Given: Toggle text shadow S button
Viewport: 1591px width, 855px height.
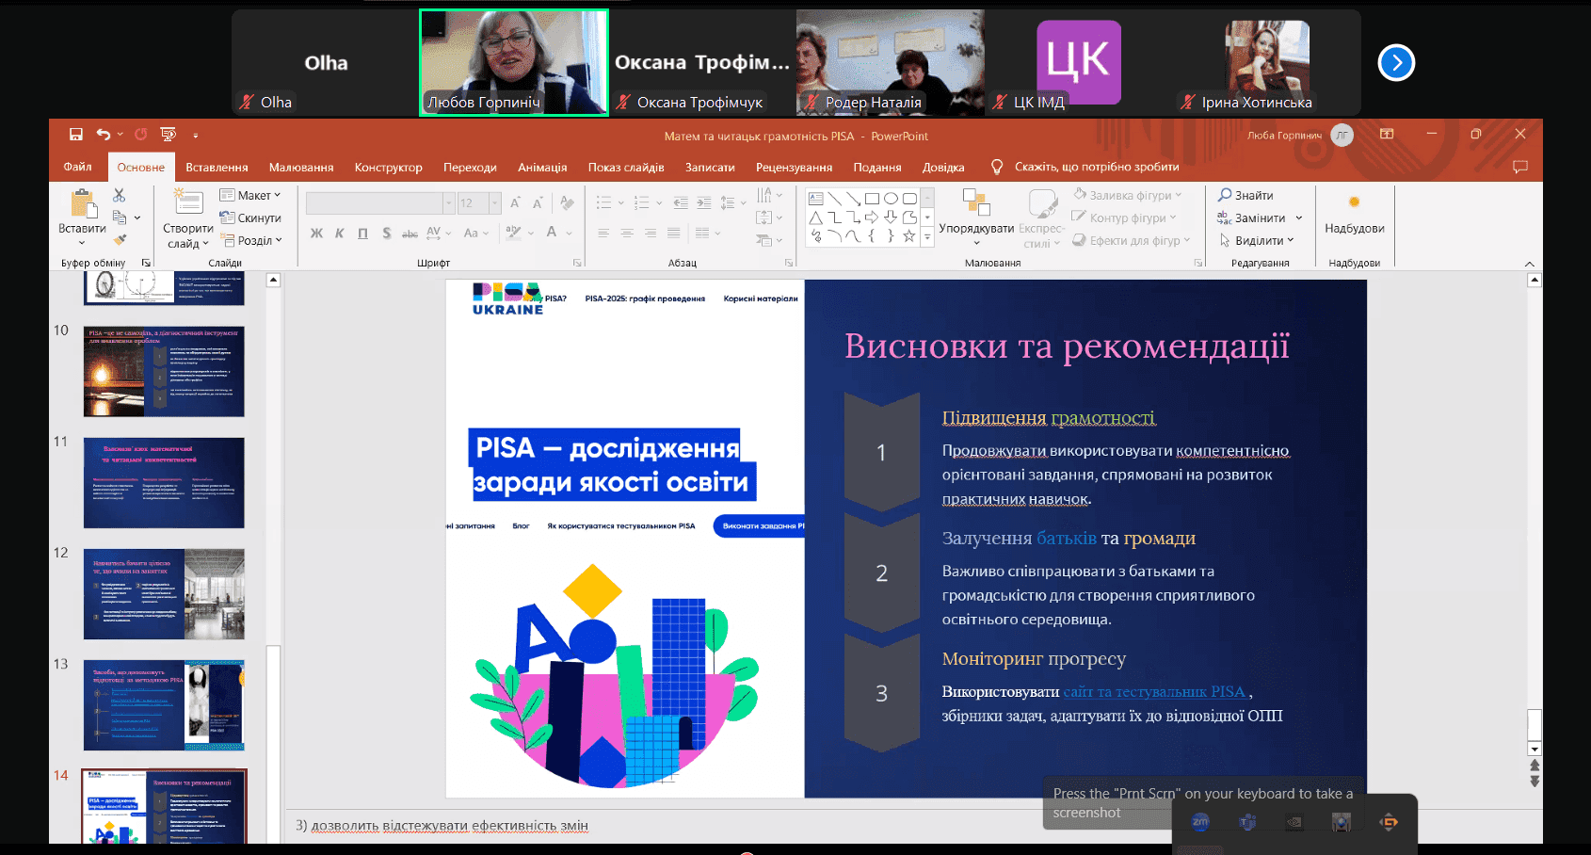Looking at the screenshot, I should 386,233.
